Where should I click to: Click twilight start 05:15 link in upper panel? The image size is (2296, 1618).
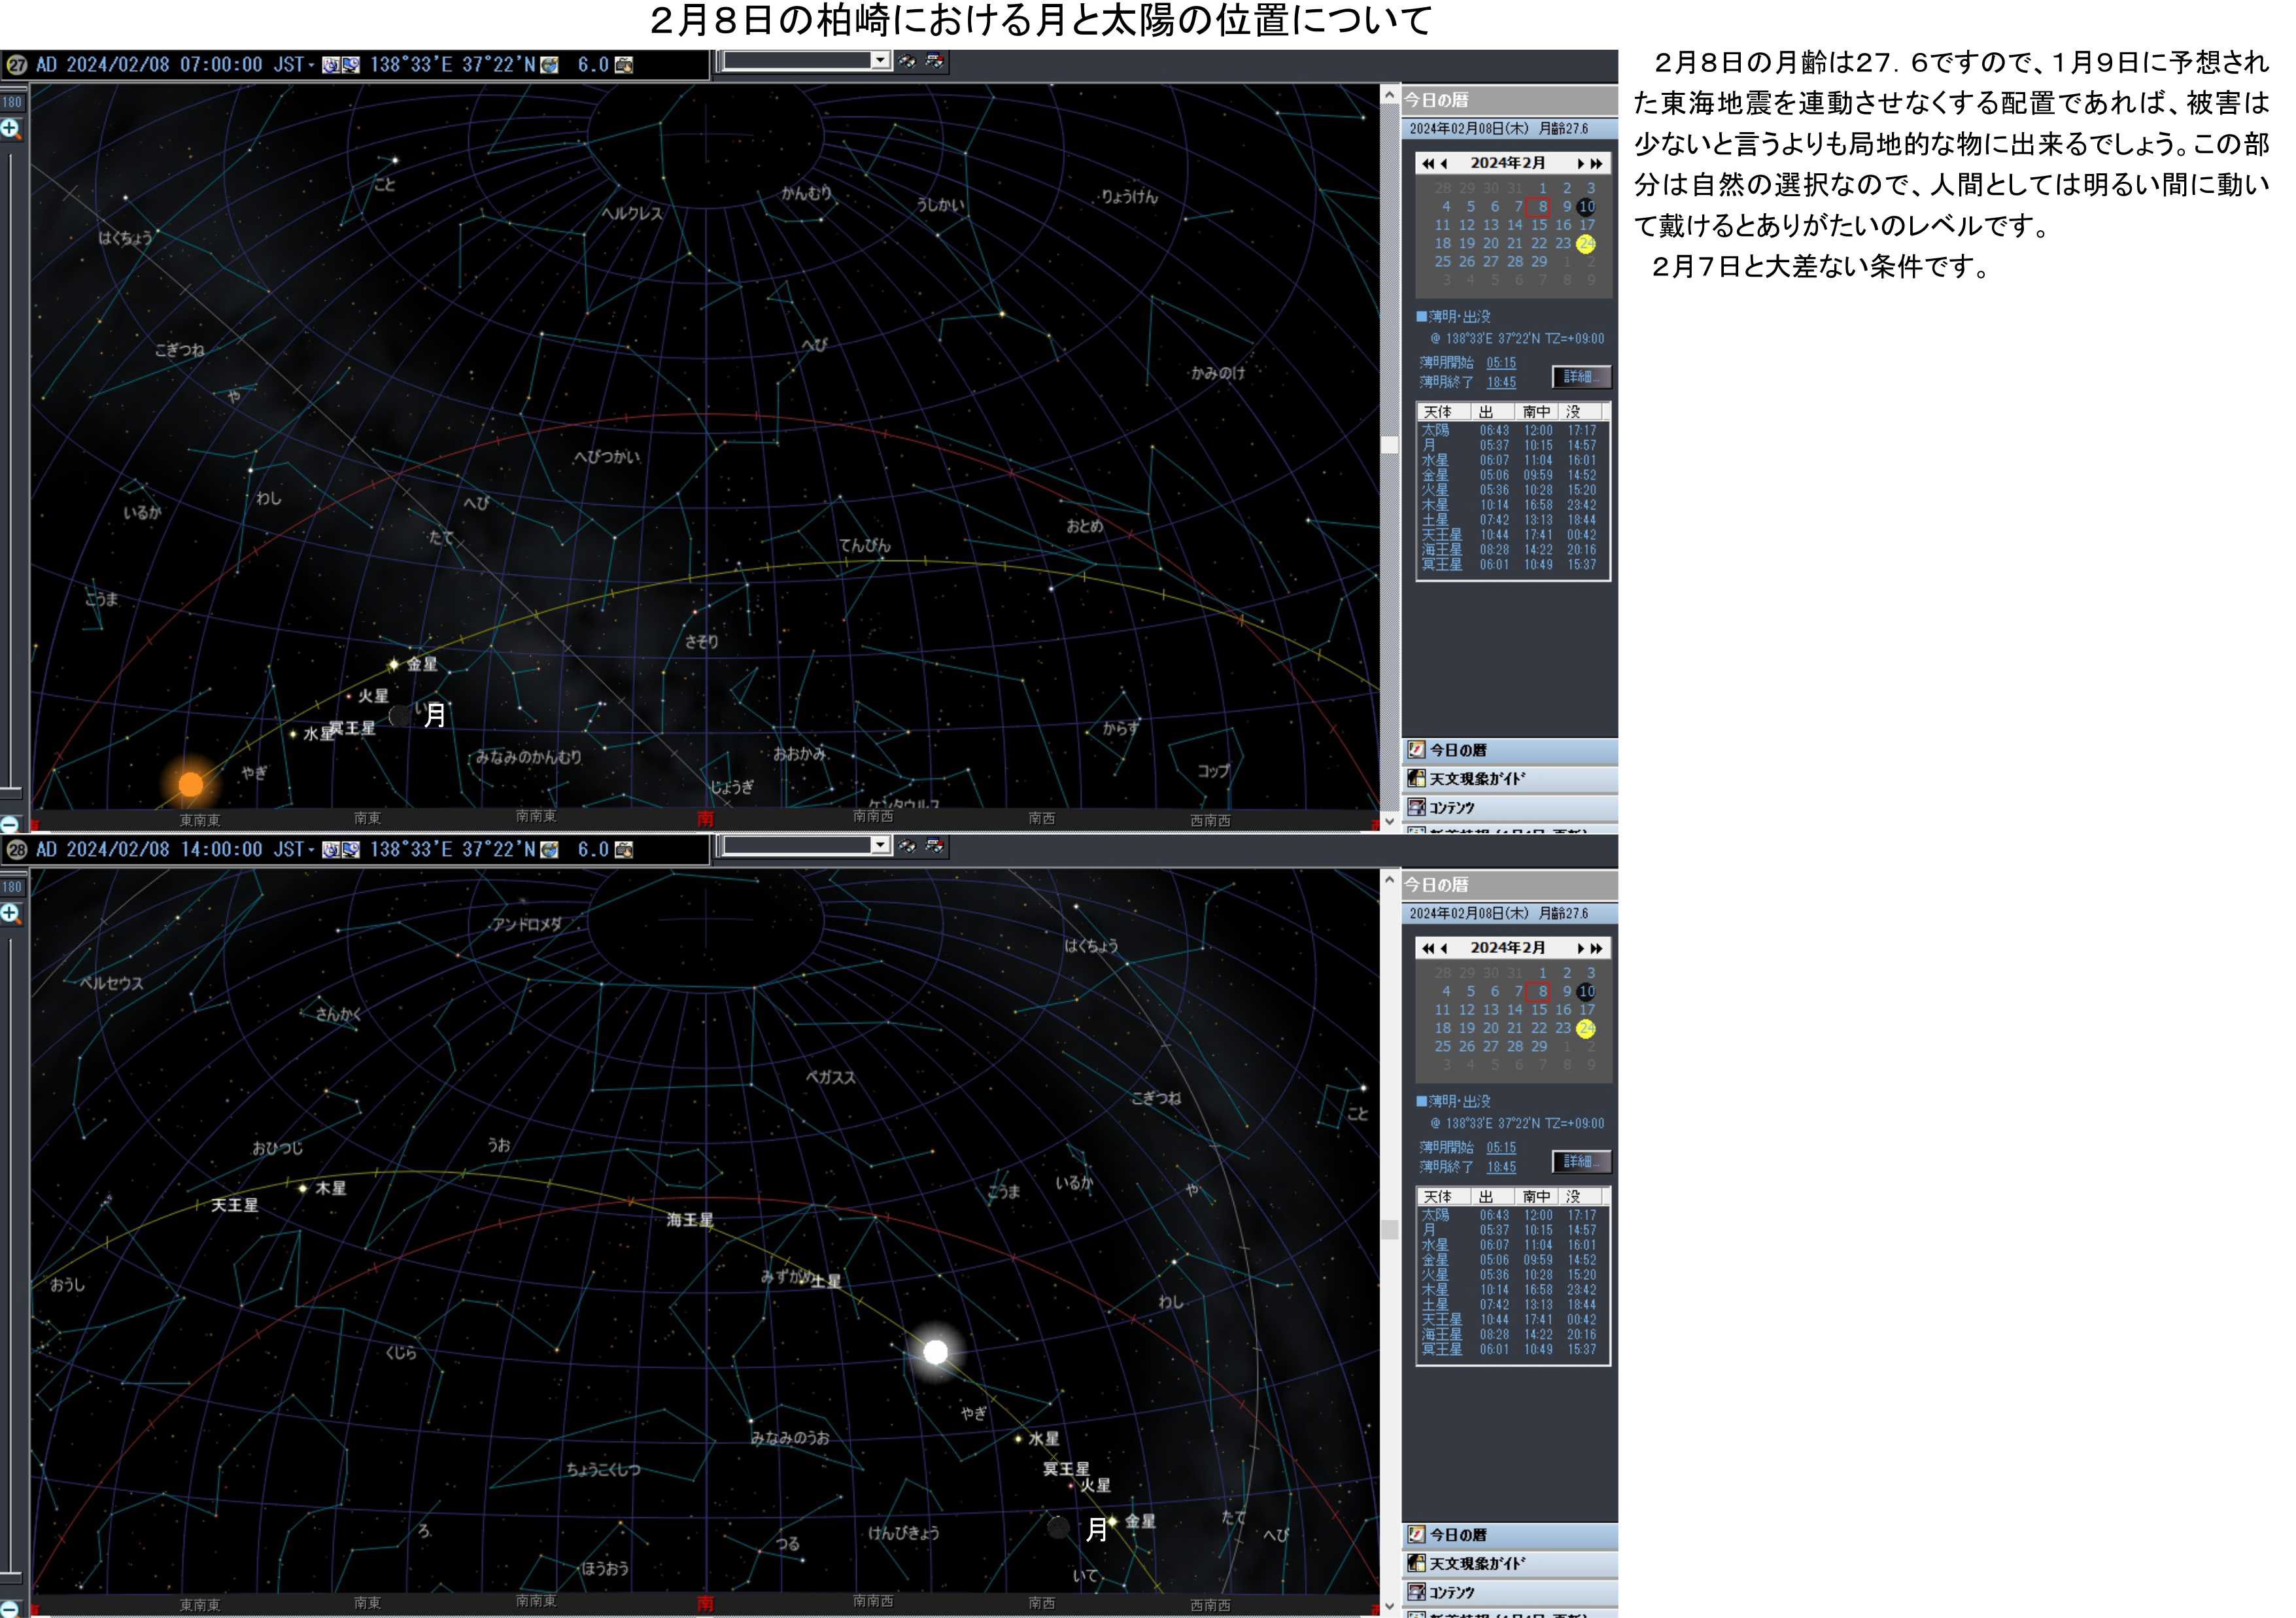[x=1501, y=363]
